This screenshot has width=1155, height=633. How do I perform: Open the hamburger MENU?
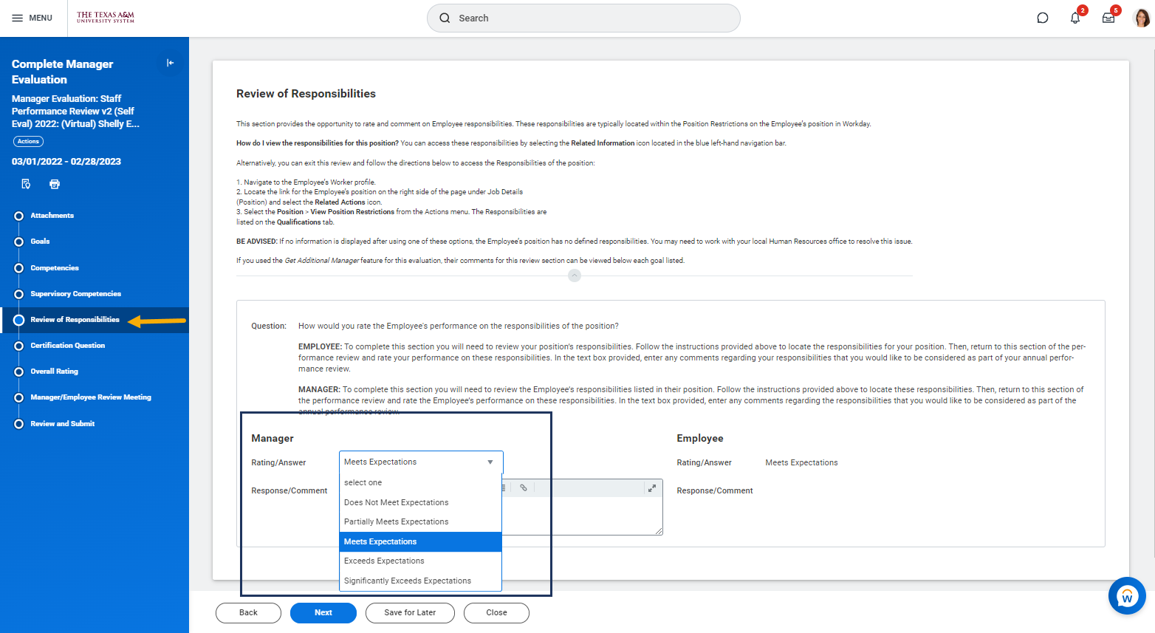32,18
